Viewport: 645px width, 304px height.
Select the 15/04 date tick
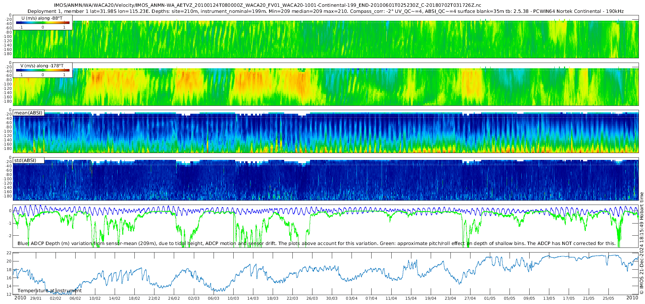click(x=411, y=299)
